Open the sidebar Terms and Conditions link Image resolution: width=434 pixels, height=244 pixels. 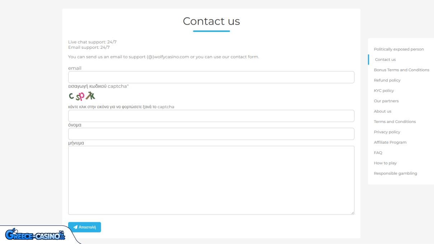(395, 122)
